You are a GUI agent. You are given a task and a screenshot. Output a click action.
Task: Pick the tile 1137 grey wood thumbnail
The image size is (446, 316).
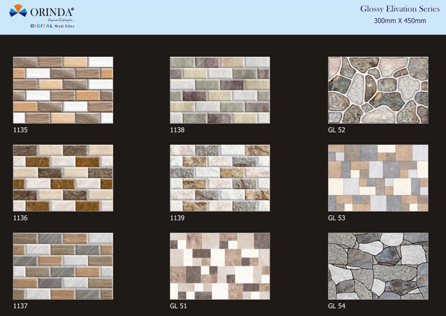pos(63,266)
